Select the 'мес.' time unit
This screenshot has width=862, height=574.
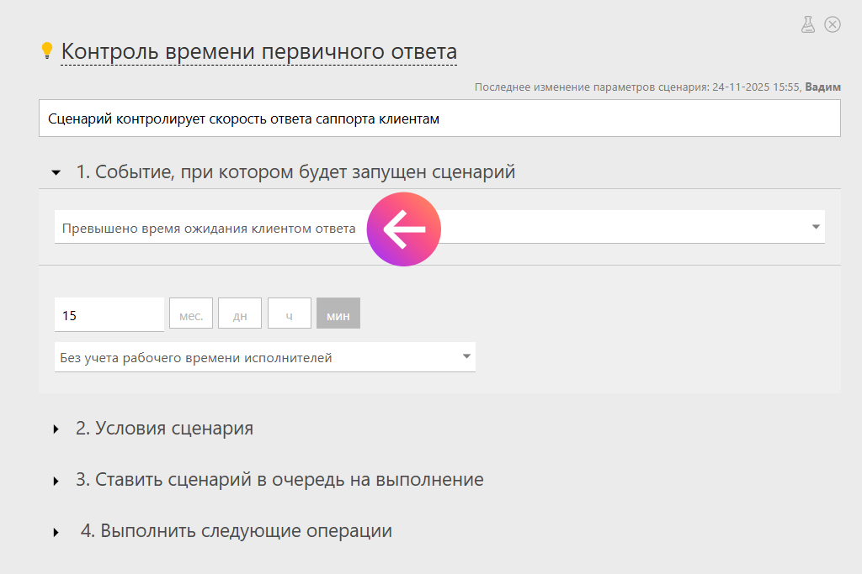[x=191, y=315]
